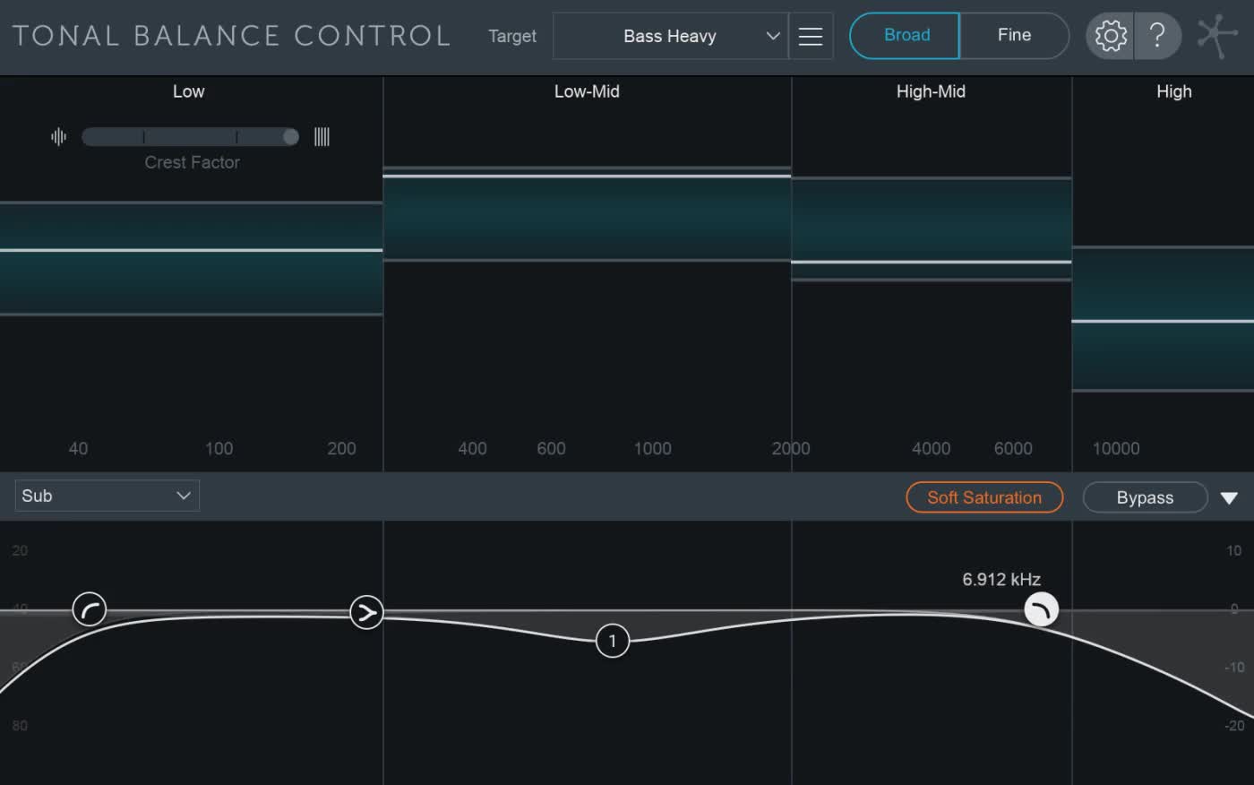Click the Low band heading

click(188, 91)
